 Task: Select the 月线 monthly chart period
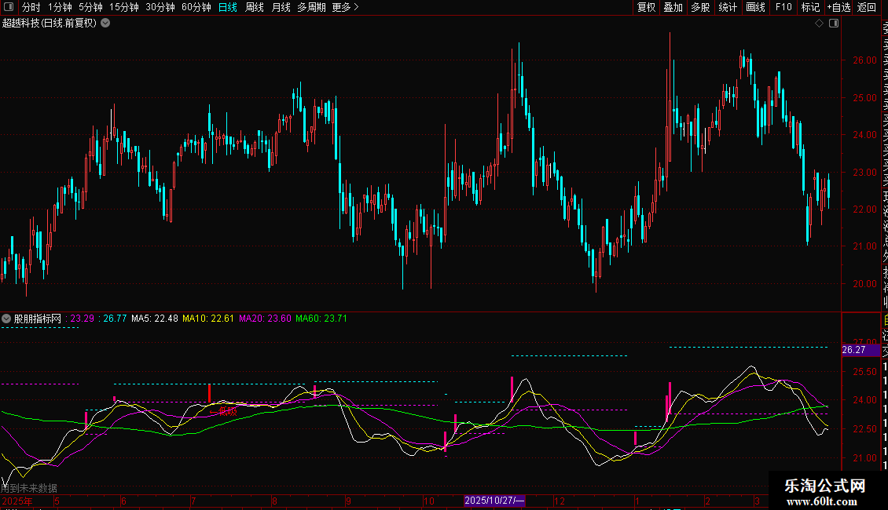click(281, 7)
